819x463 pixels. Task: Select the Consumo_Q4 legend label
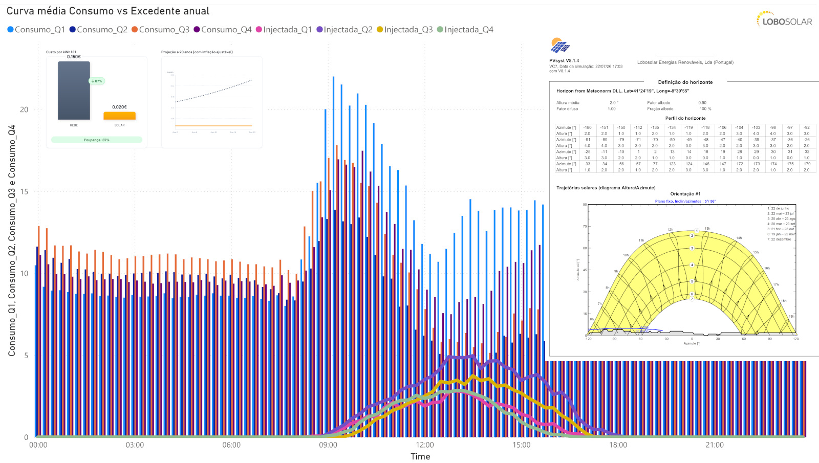(x=226, y=30)
